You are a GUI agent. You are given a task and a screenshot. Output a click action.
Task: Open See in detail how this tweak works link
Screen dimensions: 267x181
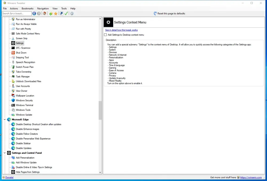[x=121, y=30]
